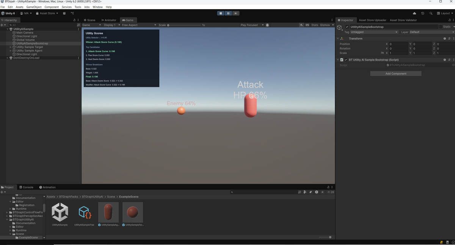455x245 pixels.
Task: Toggle Unity shortcuts keyboard icon in Game view
Action: coord(307,25)
